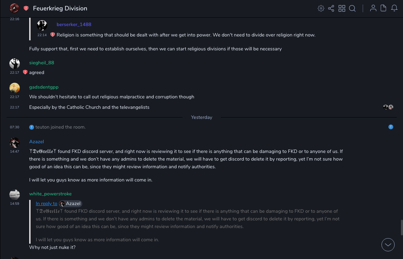Screen dimensions: 403x259
Task: Click the red shield icon beside "agreed"
Action: pyautogui.click(x=25, y=72)
